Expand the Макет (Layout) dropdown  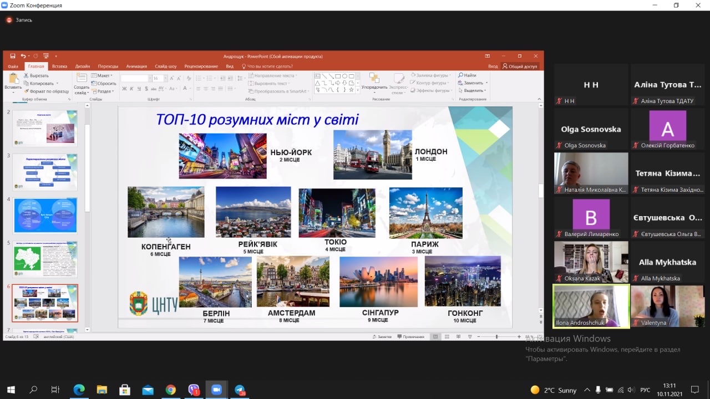[x=102, y=75]
